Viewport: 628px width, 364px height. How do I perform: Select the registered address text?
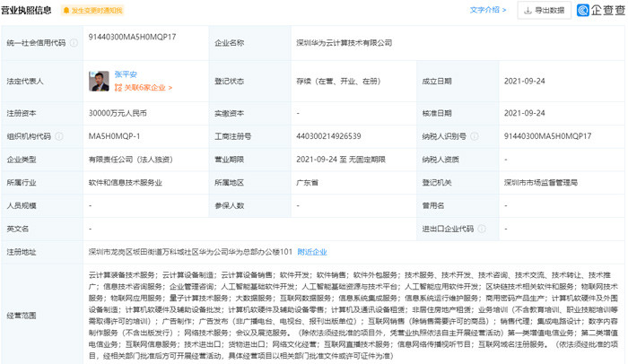(x=190, y=252)
